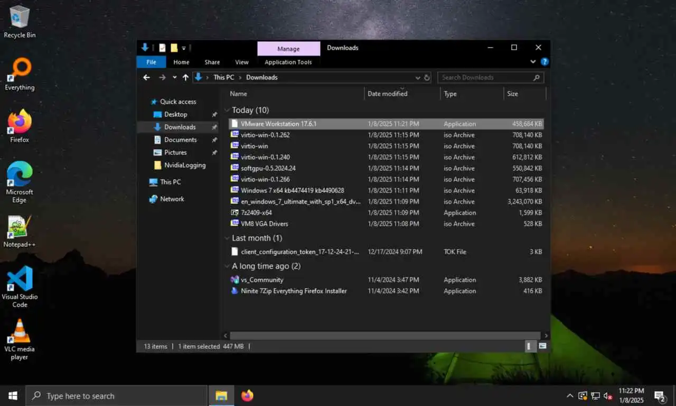
Task: Click the chevron between This PC and Downloads
Action: (240, 77)
